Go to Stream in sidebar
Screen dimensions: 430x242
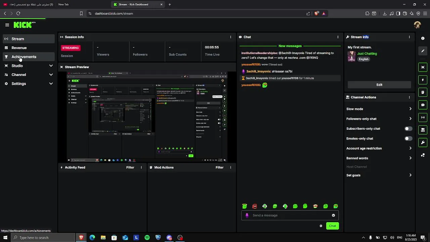tap(29, 39)
